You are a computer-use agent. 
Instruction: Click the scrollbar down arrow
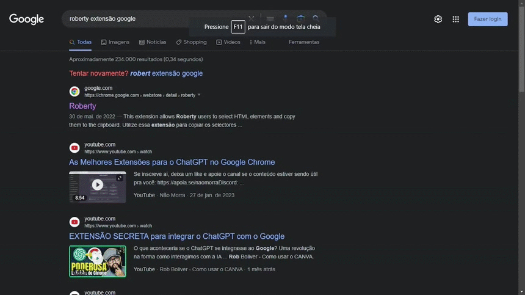click(x=522, y=292)
